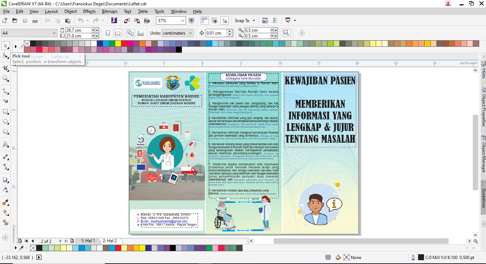
Task: Expand the Snap To dropdown
Action: pyautogui.click(x=254, y=21)
